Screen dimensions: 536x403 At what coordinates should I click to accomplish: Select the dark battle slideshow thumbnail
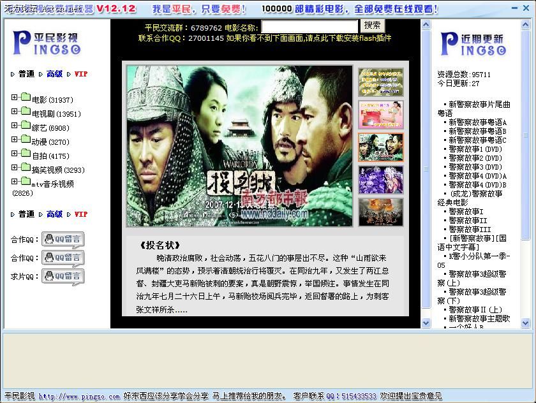(381, 212)
